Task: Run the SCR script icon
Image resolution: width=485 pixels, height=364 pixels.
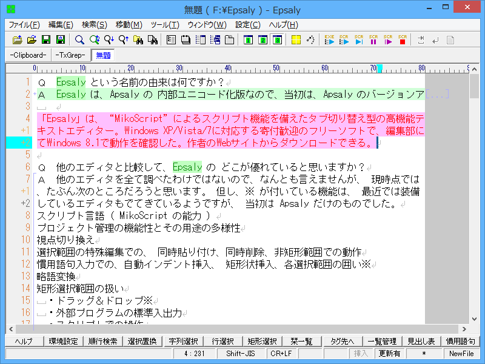Action: [343, 41]
